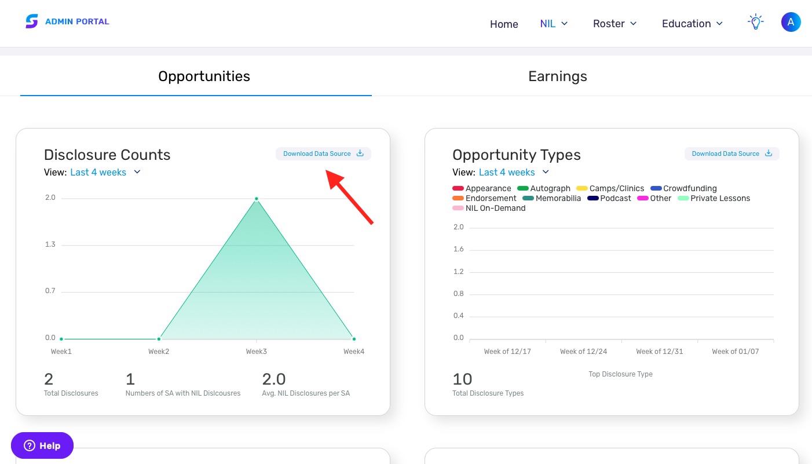Toggle the Podcast legend item
The height and width of the screenshot is (464, 812).
coord(609,198)
